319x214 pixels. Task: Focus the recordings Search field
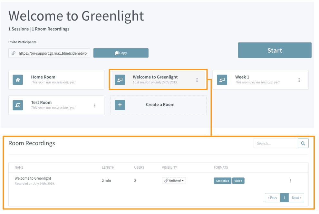tap(276, 143)
